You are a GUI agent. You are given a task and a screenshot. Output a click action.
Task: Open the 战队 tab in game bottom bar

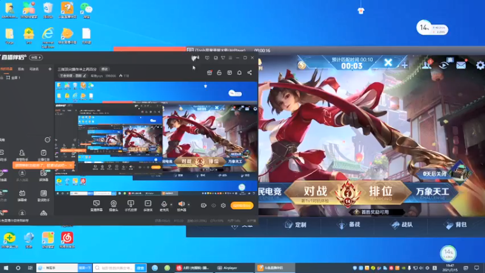tap(402, 224)
